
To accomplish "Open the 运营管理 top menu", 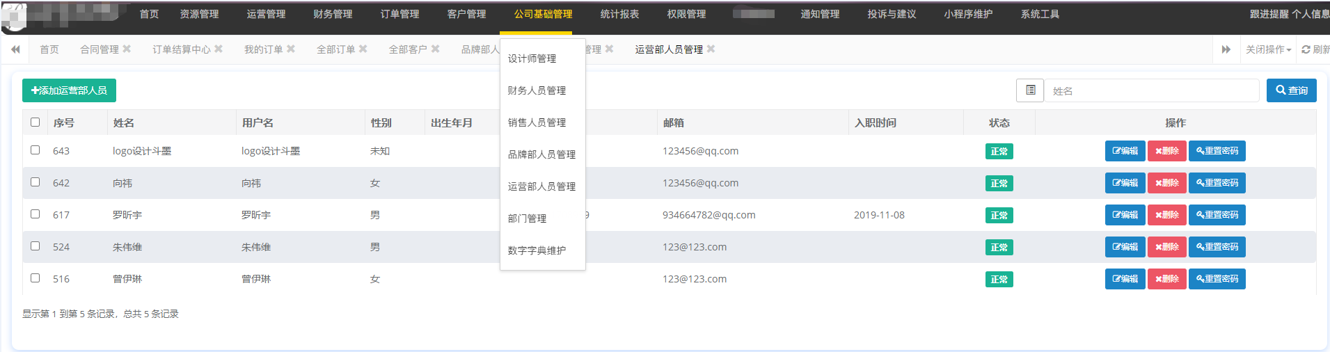I will pos(266,14).
